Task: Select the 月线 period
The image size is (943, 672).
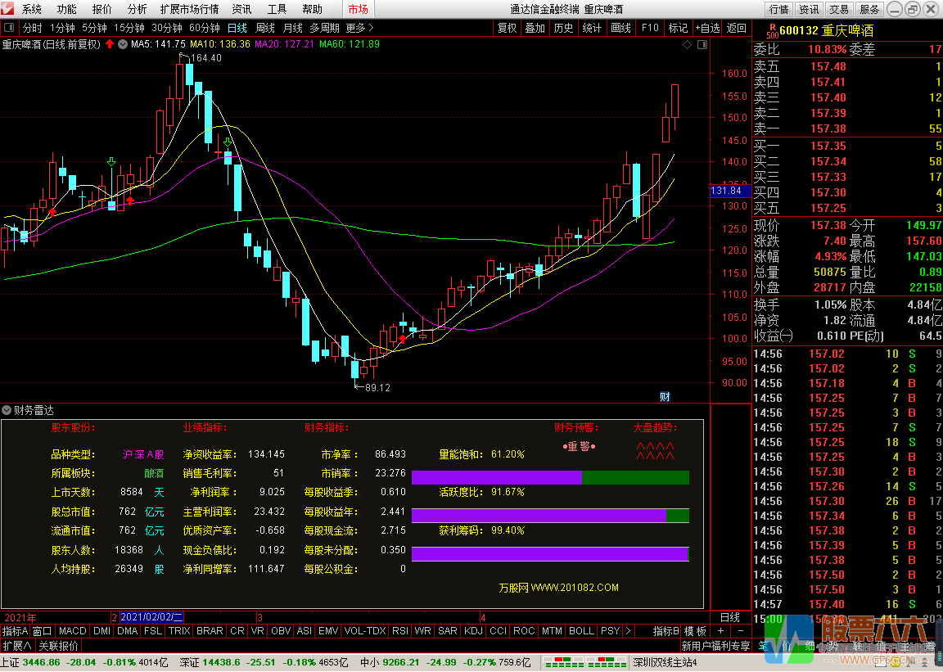Action: (x=293, y=28)
